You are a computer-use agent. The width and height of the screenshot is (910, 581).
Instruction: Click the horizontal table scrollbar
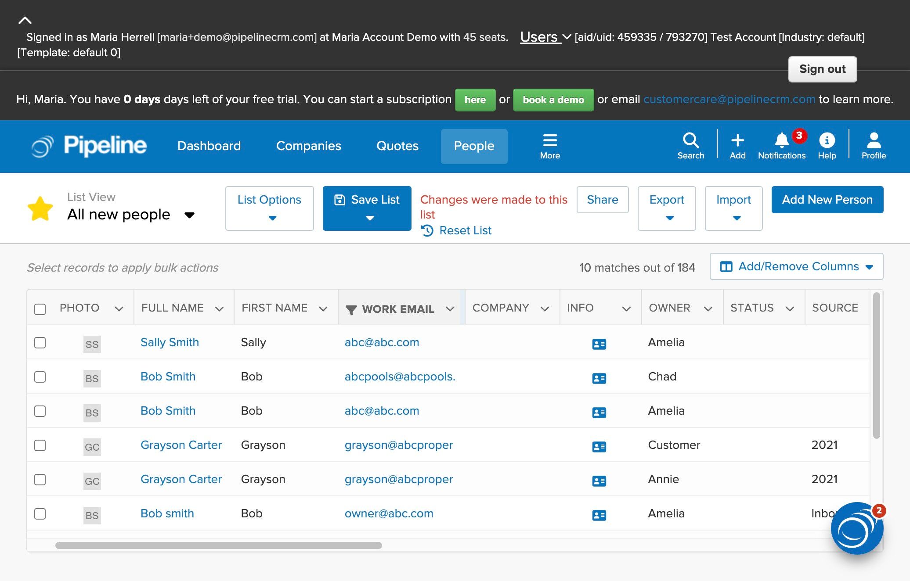tap(218, 545)
